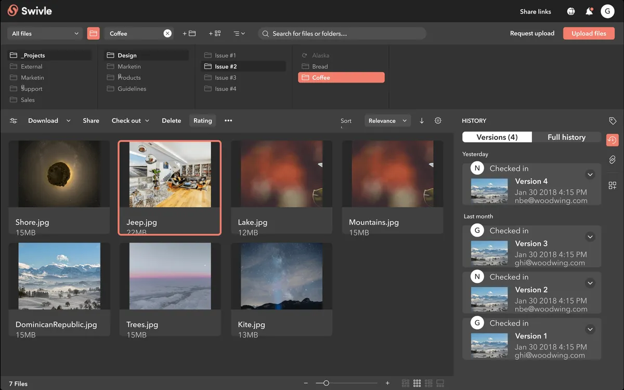The image size is (624, 390).
Task: Open the attachments paperclip panel
Action: click(x=613, y=160)
